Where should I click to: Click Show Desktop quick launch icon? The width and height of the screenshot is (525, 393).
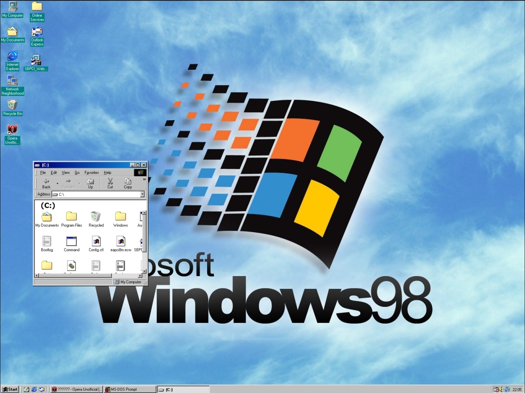click(x=26, y=389)
